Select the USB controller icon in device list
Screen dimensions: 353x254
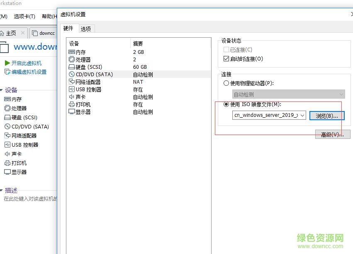tap(71, 90)
